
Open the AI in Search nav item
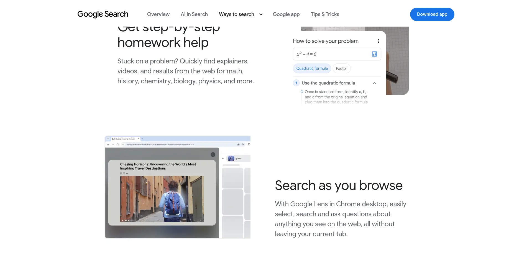(x=194, y=14)
